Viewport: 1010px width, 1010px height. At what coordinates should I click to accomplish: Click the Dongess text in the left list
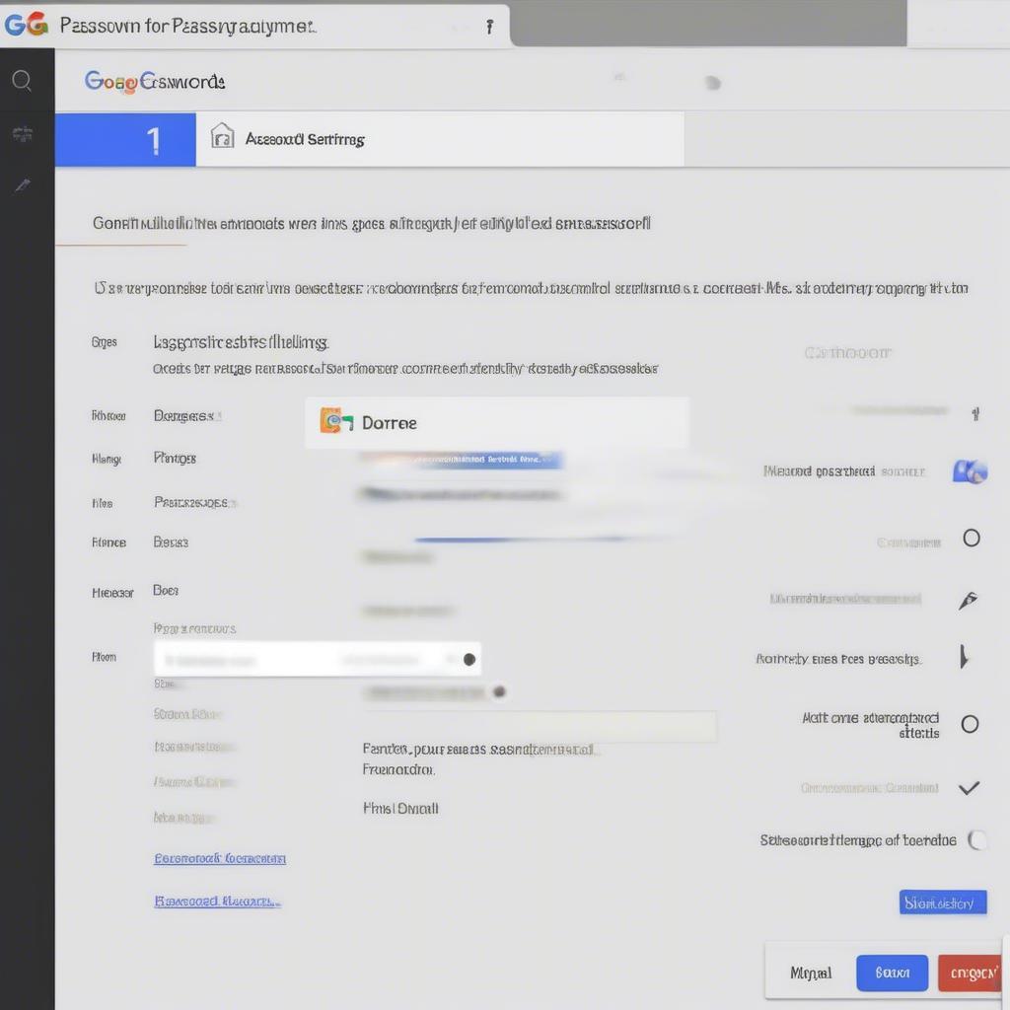click(186, 416)
